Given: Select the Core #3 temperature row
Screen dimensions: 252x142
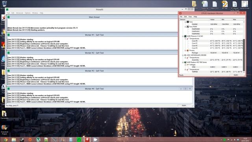Looking at the screenshot, I should click(211, 48).
